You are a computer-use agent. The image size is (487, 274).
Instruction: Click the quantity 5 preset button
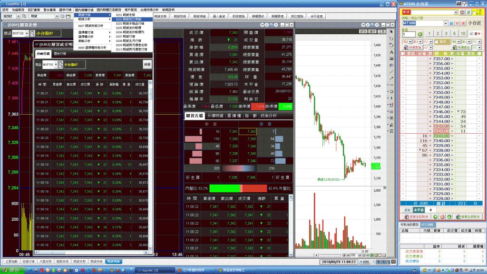click(x=454, y=34)
